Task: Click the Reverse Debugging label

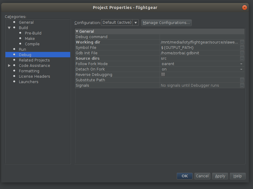Action: (x=94, y=75)
